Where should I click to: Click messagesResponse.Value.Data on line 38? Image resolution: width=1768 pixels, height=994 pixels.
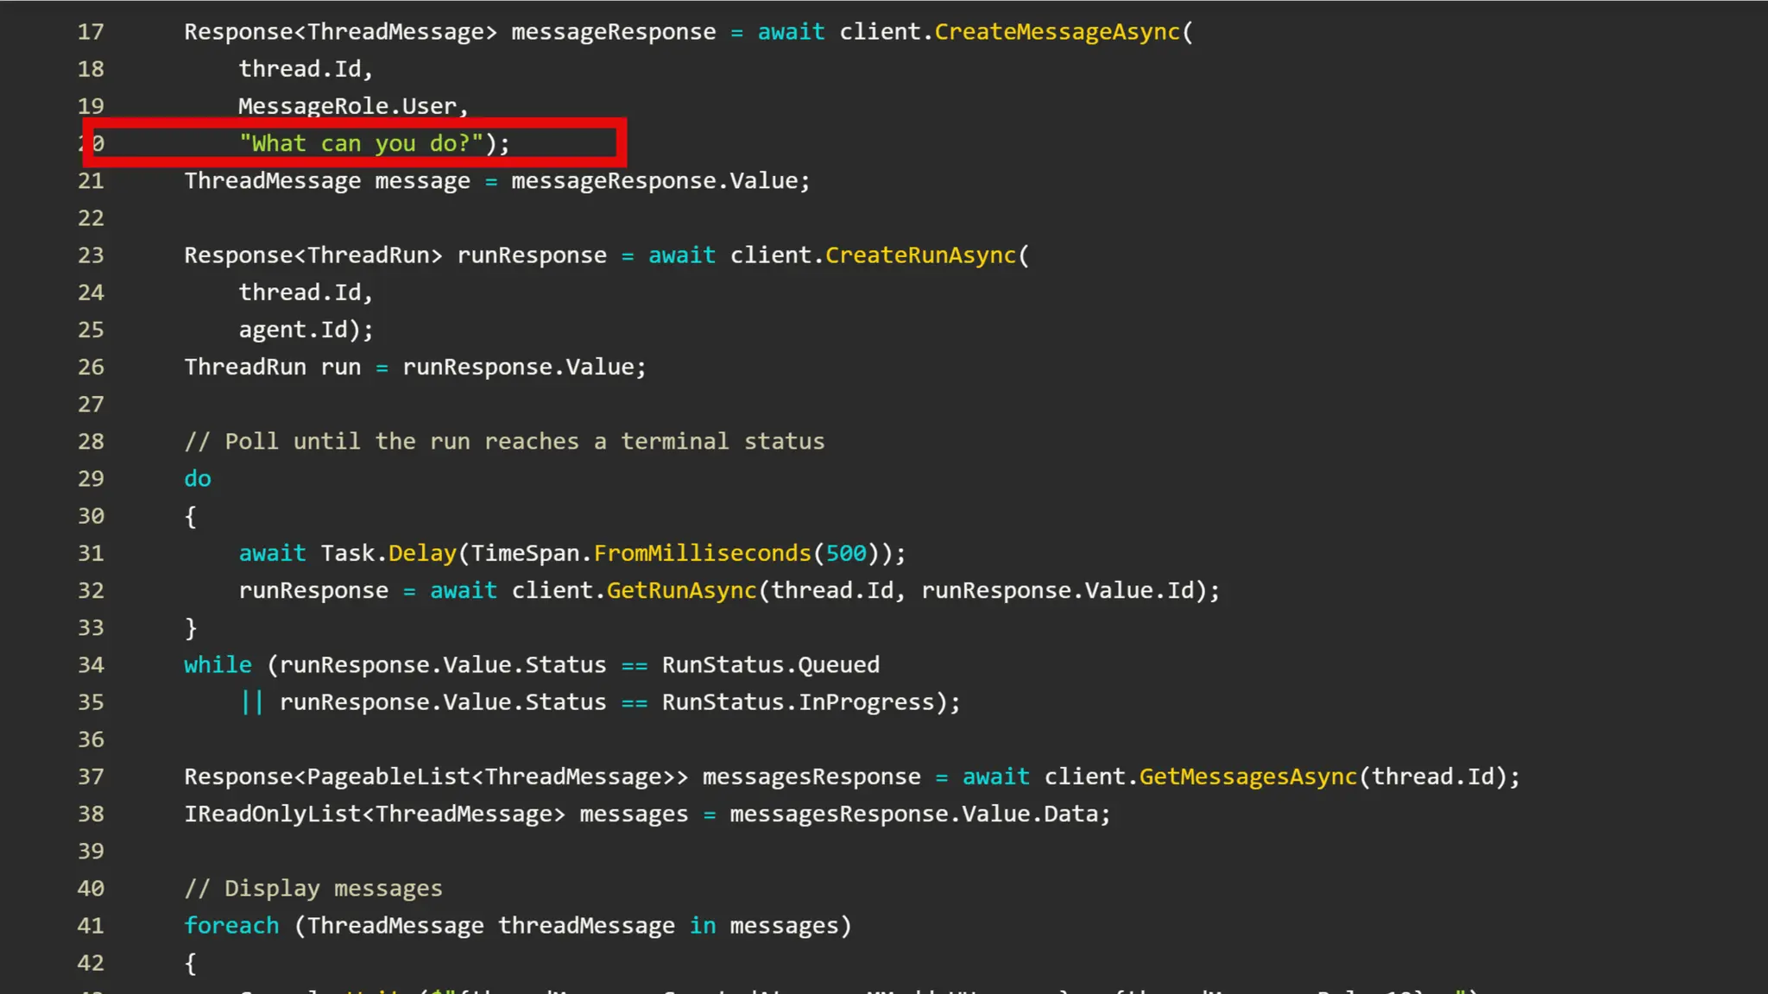click(x=913, y=814)
